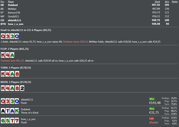Viewport: 179px width, 127px height.
Task: Click the red Queen hole card in dealt hand
Action: [3, 36]
